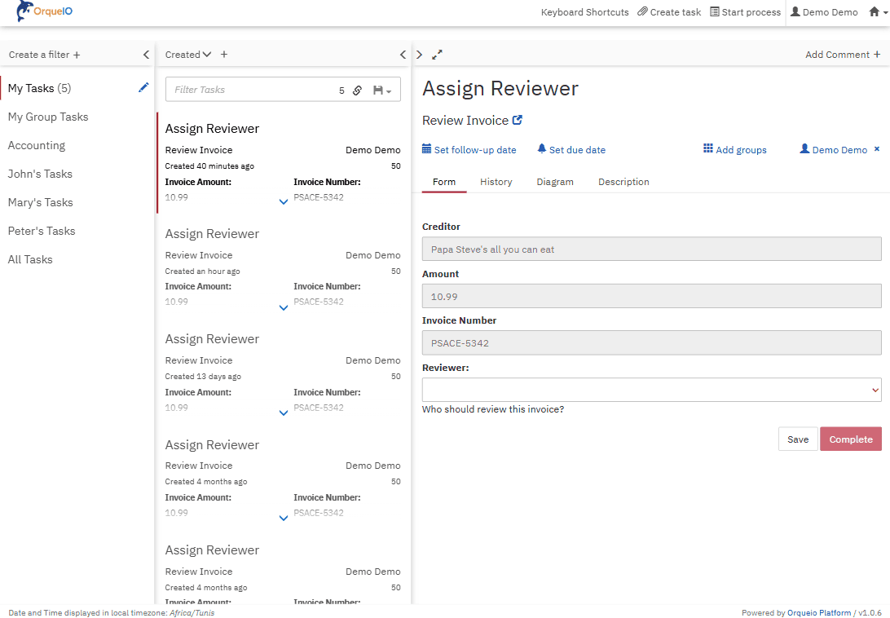The image size is (890, 618).
Task: Click the Save button
Action: (797, 439)
